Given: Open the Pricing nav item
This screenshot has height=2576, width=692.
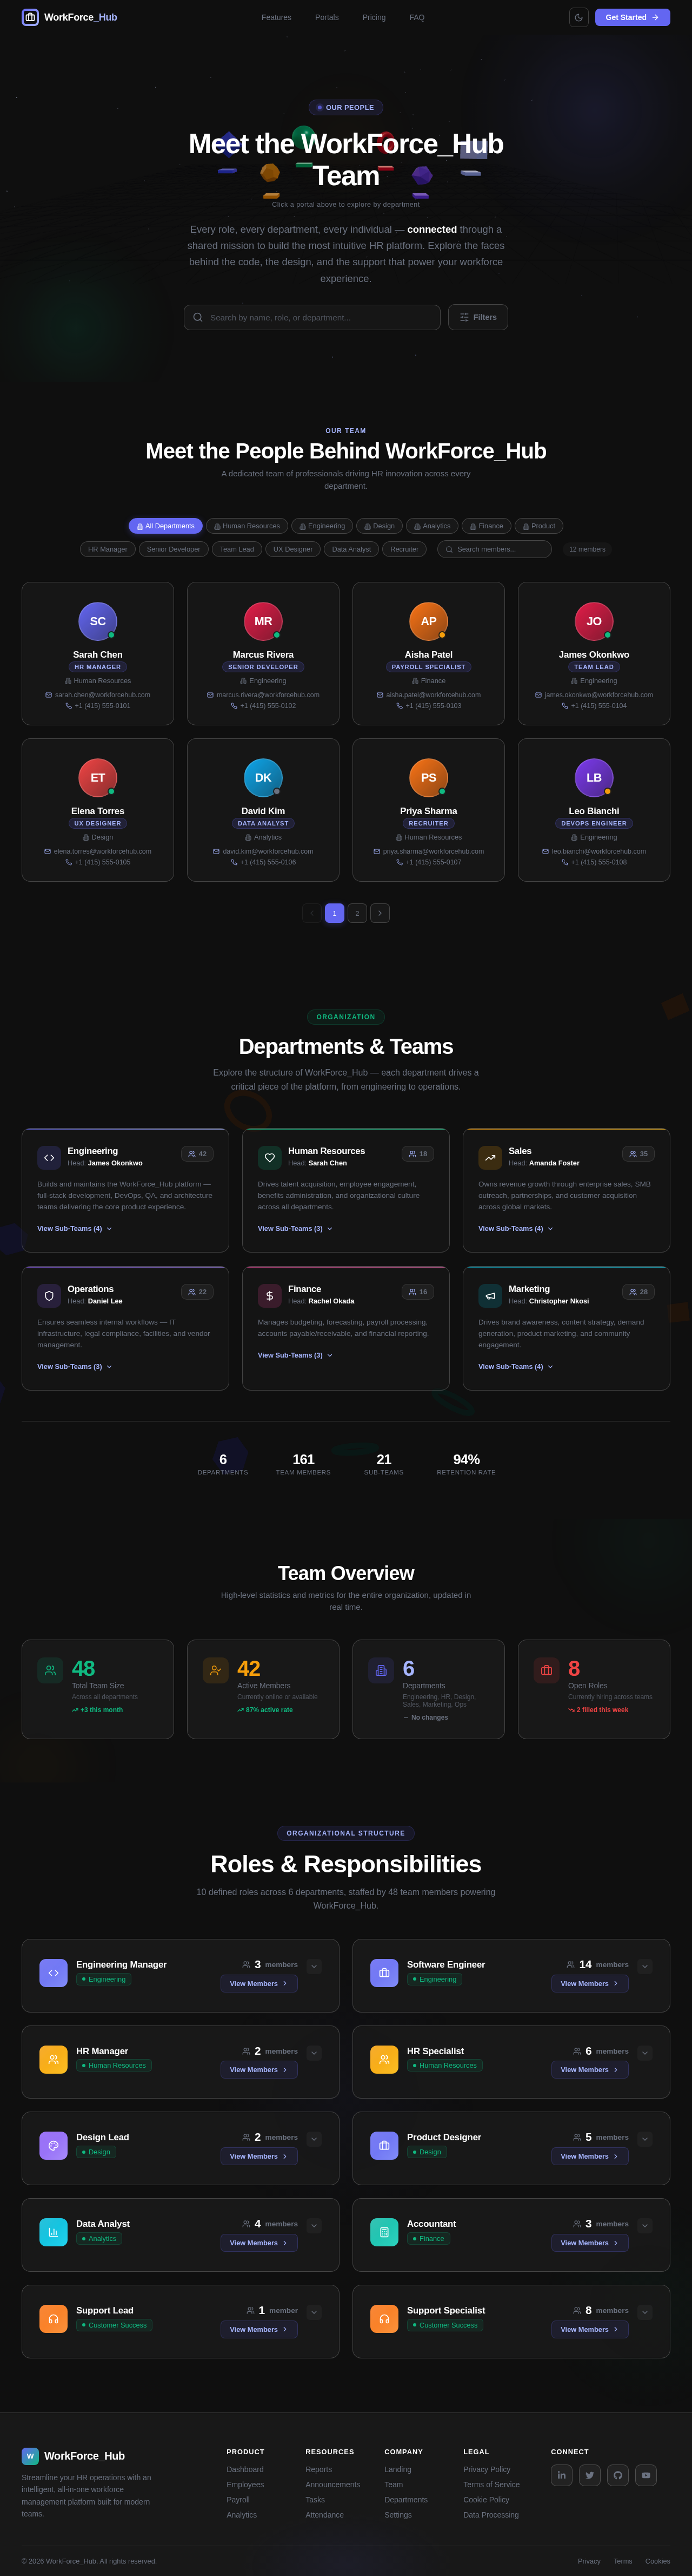Looking at the screenshot, I should 374,17.
